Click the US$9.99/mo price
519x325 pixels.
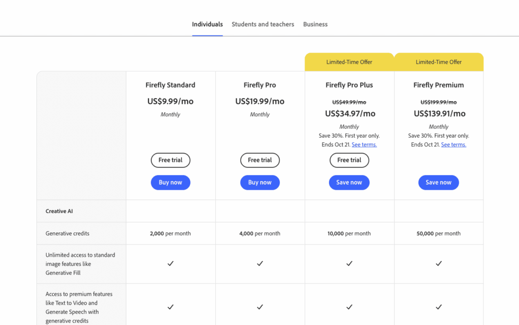170,101
